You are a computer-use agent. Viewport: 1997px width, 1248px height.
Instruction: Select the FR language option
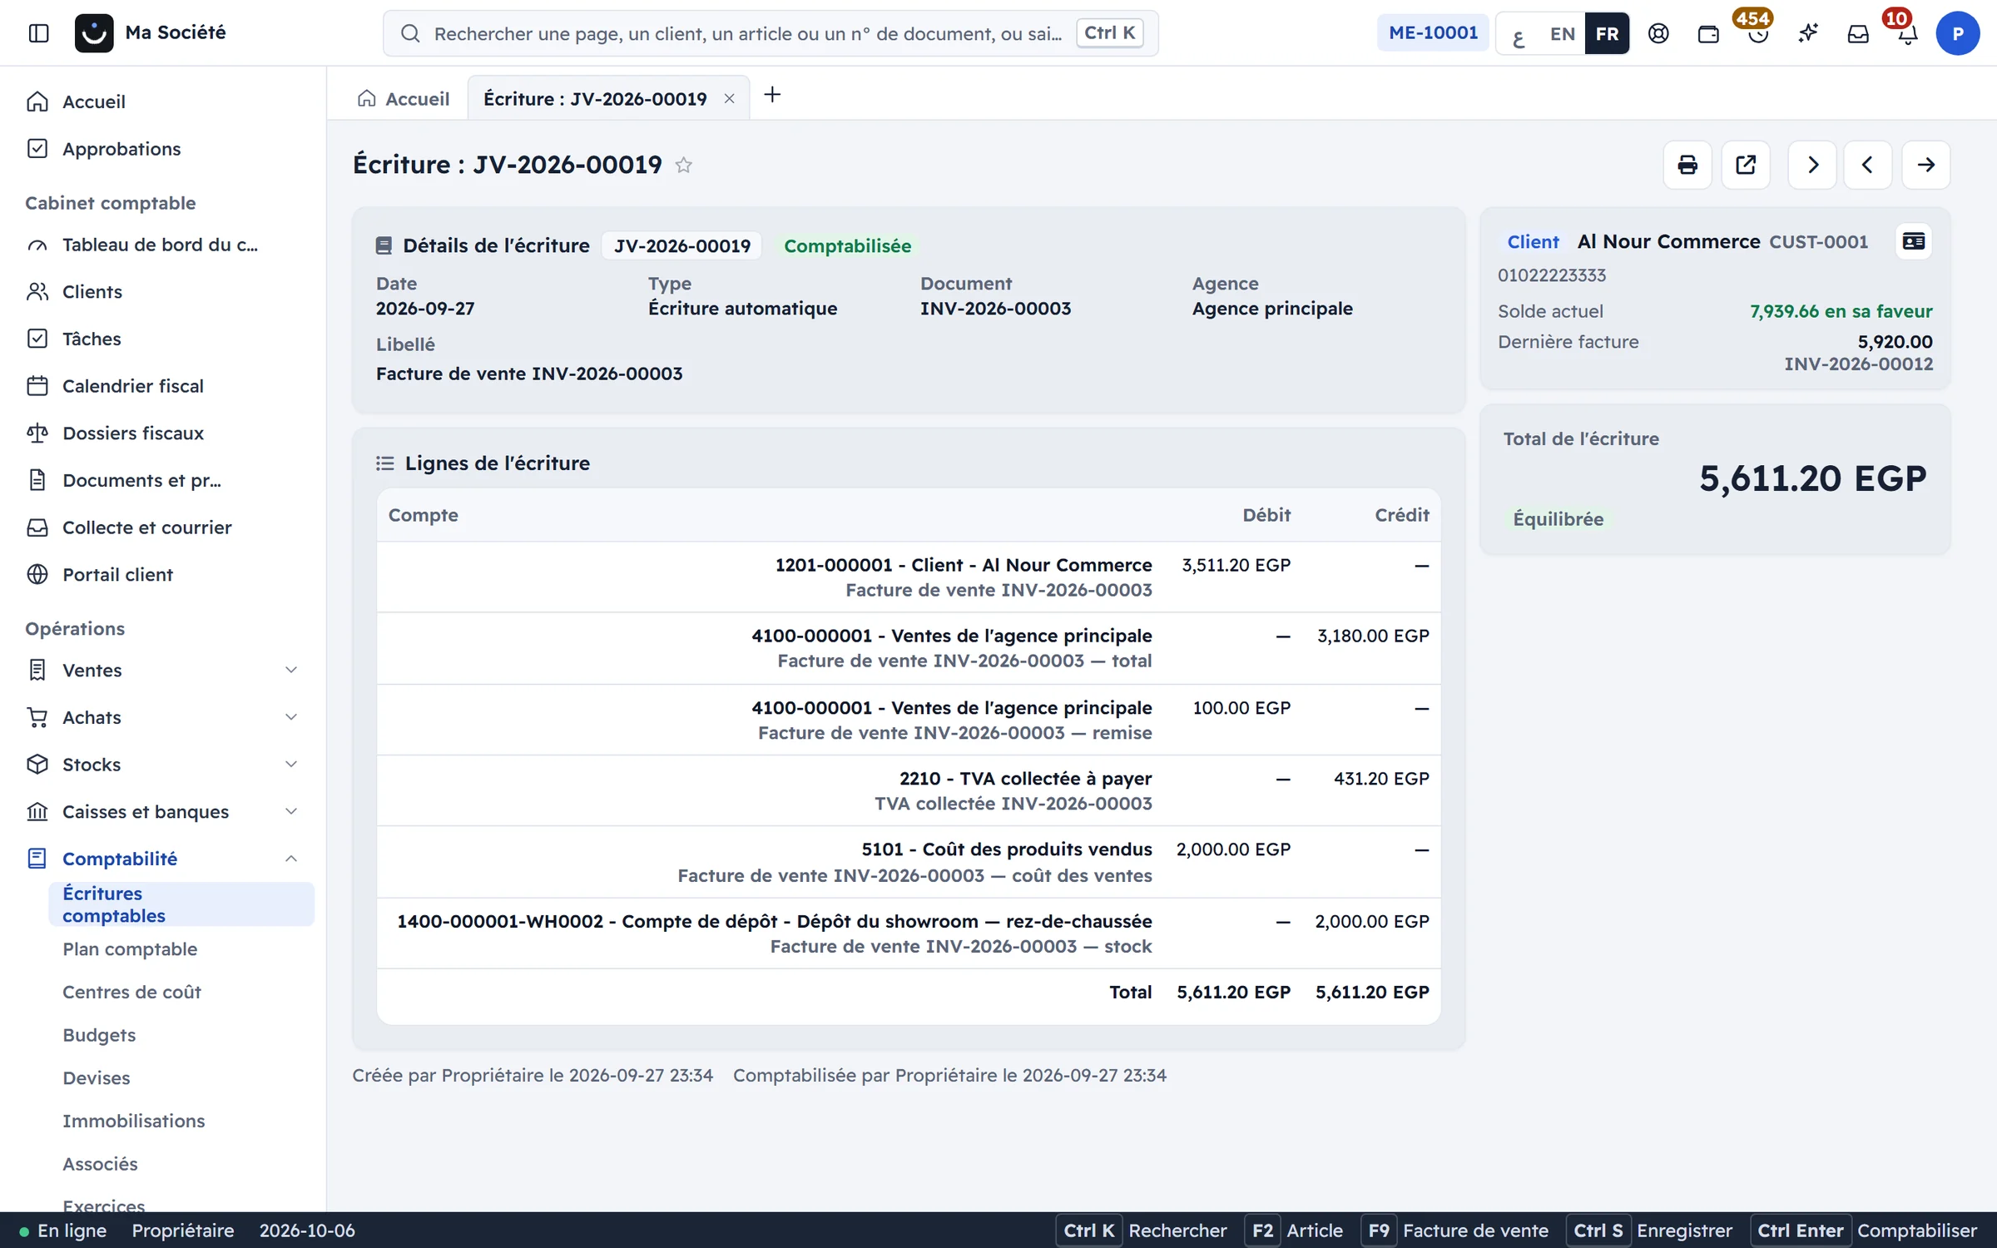coord(1607,33)
